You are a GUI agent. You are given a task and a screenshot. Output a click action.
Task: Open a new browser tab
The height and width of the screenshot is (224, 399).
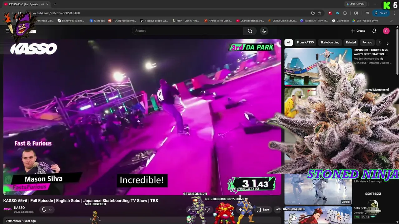[x=55, y=4]
